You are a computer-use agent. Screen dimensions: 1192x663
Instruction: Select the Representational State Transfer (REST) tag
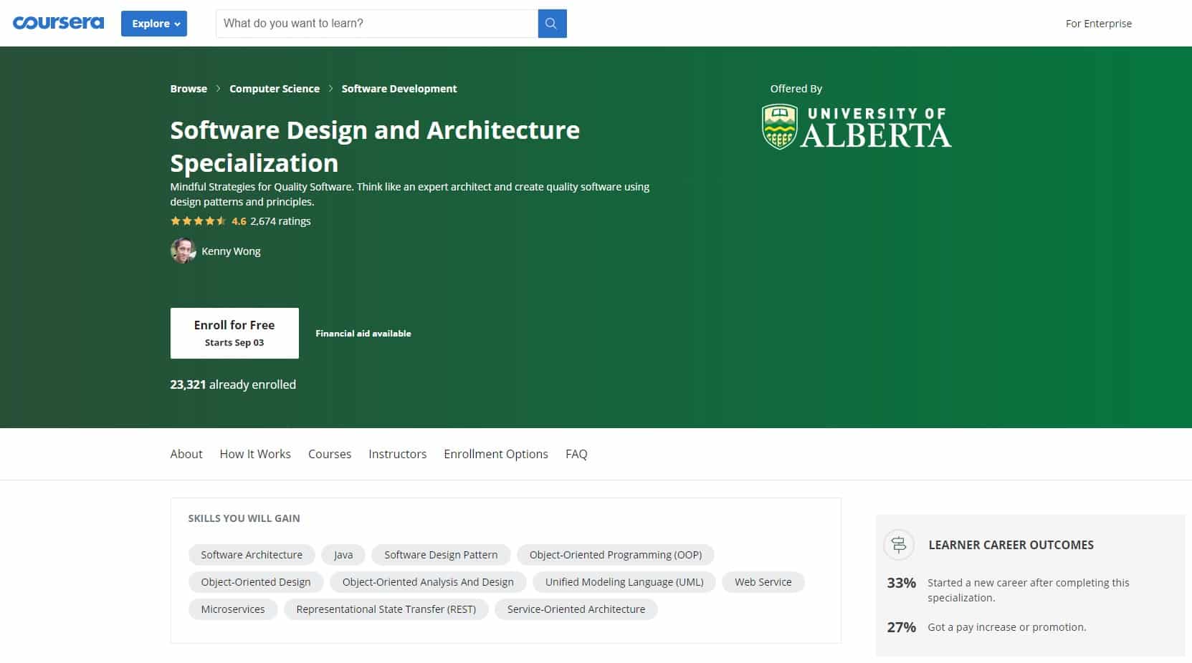pos(386,609)
